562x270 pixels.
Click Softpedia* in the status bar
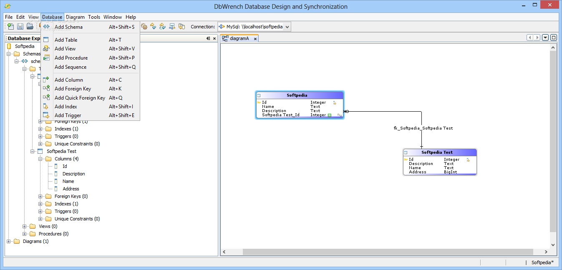[x=542, y=262]
